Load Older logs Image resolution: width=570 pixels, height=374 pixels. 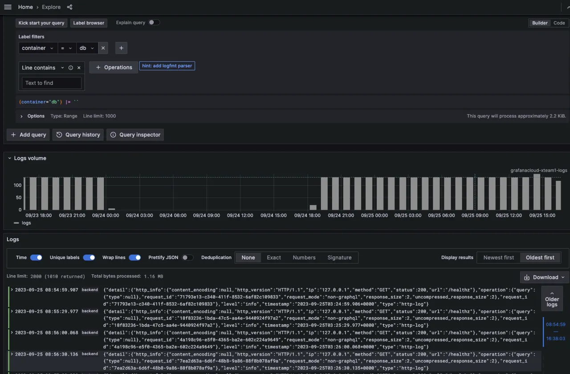coord(552,299)
